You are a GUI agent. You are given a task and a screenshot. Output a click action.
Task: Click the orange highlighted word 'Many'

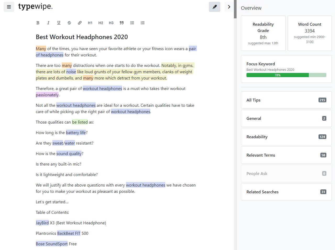[x=41, y=49]
